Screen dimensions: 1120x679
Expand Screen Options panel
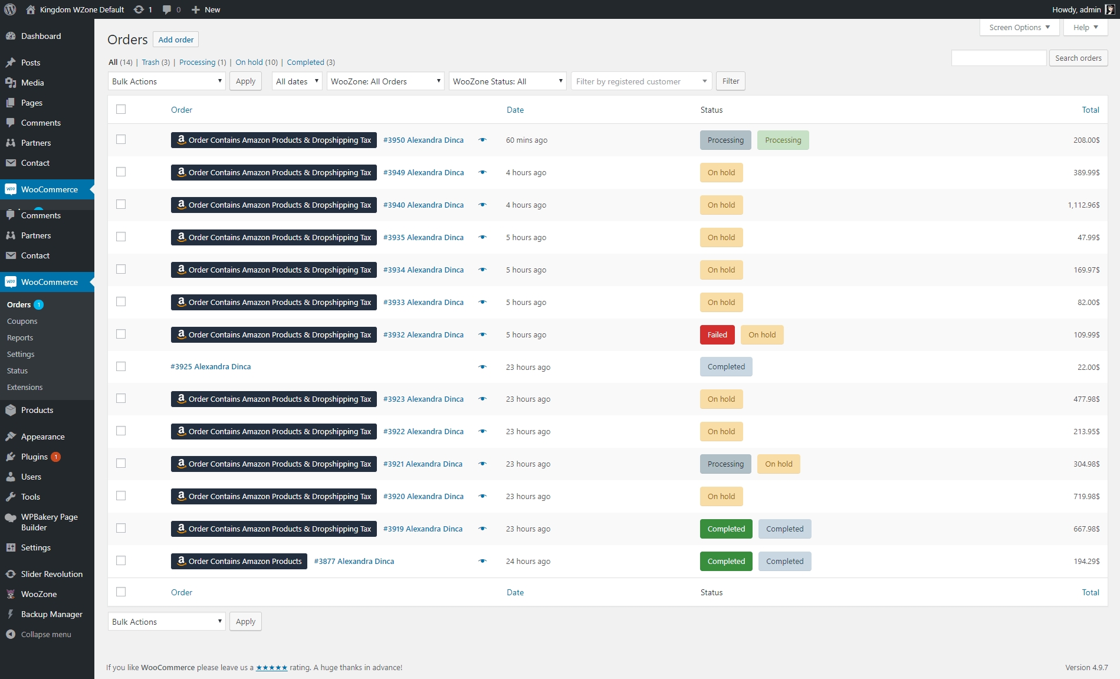(x=1020, y=27)
